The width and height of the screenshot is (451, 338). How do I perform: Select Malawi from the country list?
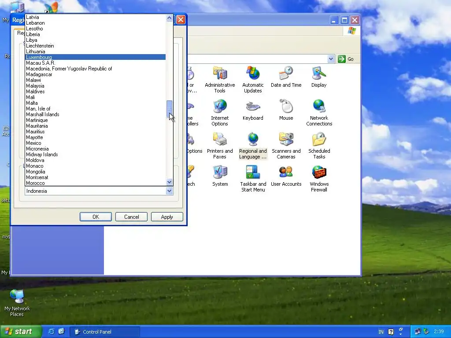(x=96, y=80)
